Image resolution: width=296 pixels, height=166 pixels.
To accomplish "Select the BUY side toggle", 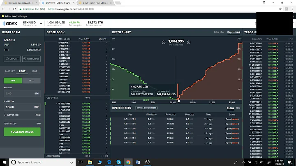I will (13, 81).
